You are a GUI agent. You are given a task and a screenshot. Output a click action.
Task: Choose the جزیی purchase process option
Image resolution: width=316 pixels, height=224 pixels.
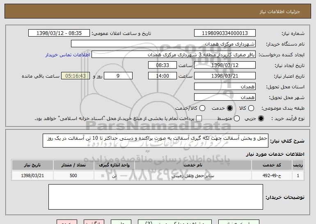click(261, 118)
